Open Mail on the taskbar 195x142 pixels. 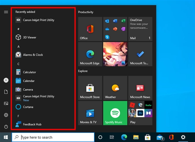[160, 137]
